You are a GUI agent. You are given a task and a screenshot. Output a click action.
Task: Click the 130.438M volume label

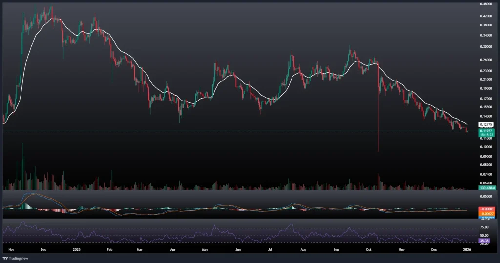pyautogui.click(x=488, y=188)
